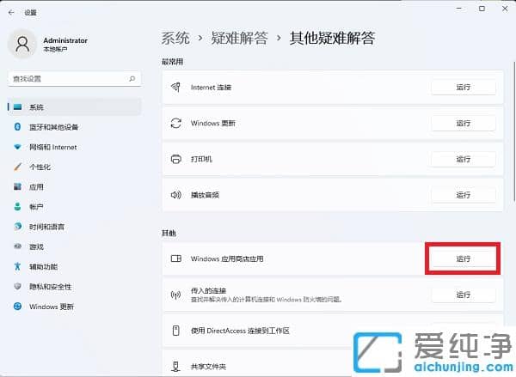Viewport: 516px width, 377px height.
Task: Click the Administrator profile avatar
Action: [x=22, y=44]
